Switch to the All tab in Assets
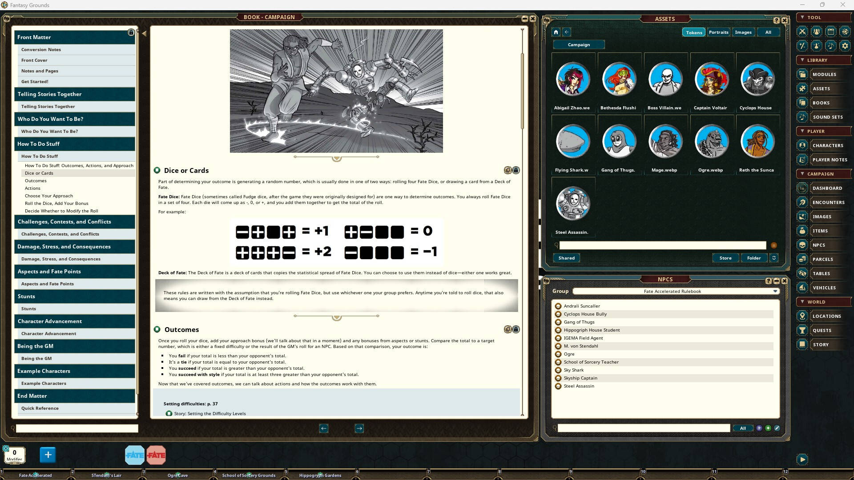This screenshot has height=480, width=854. [768, 32]
